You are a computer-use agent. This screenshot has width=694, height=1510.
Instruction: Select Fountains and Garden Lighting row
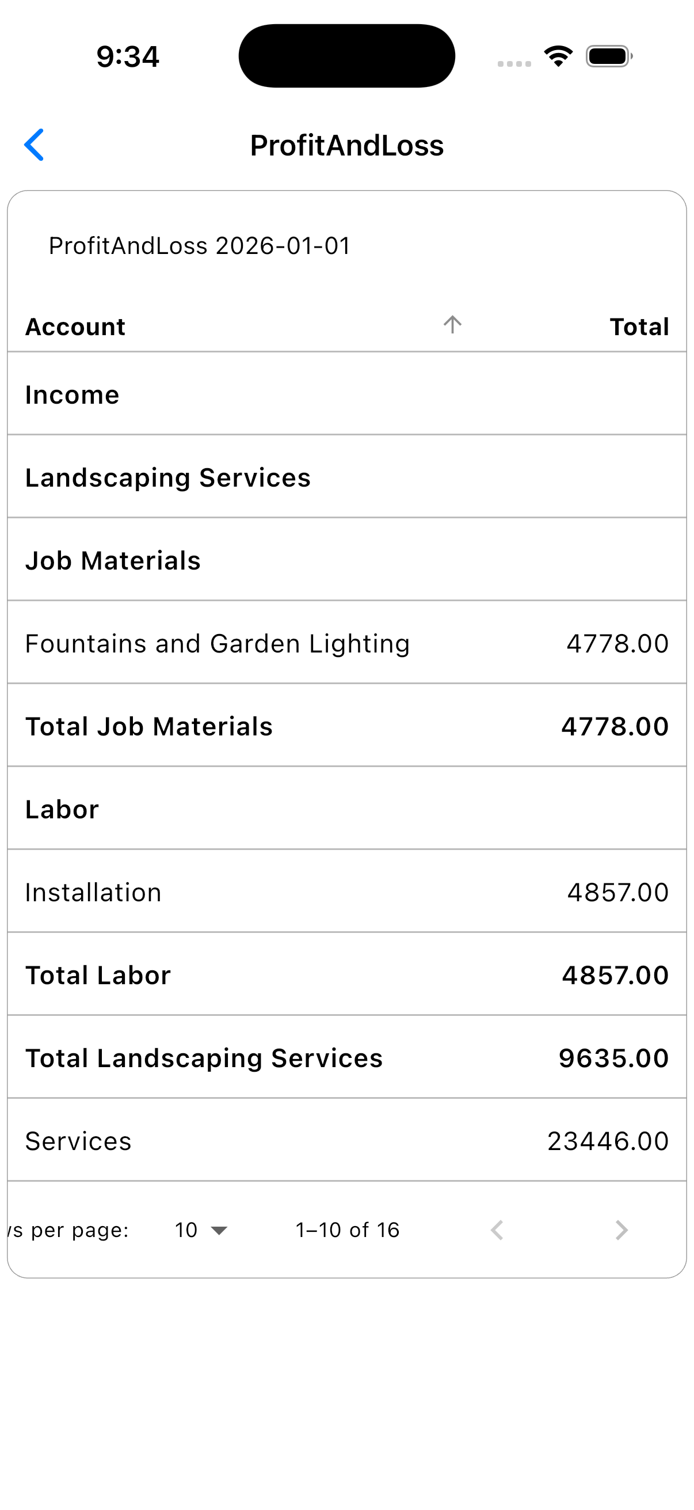(x=346, y=643)
